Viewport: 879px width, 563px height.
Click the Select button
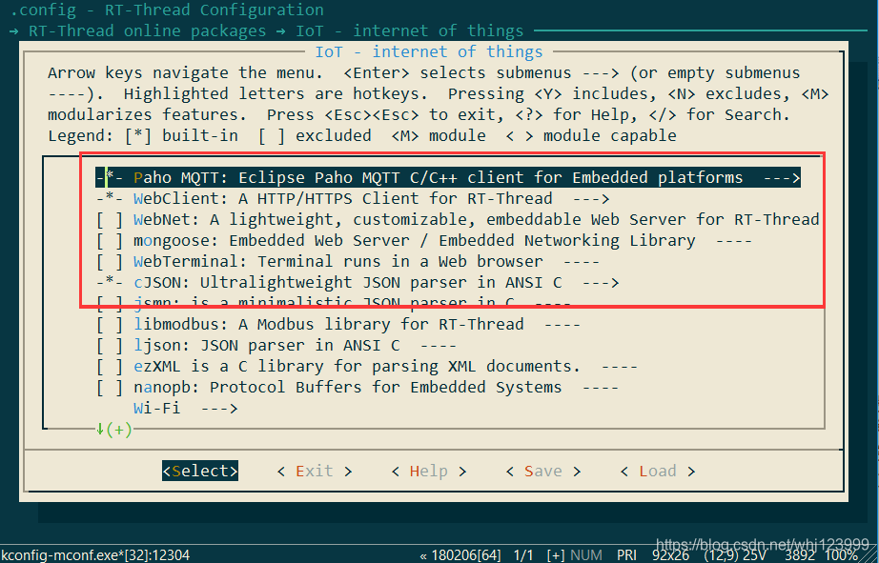click(200, 472)
